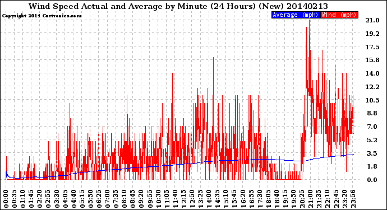Click the y-axis label 5.2
The height and width of the screenshot is (210, 387).
pyautogui.click(x=372, y=140)
